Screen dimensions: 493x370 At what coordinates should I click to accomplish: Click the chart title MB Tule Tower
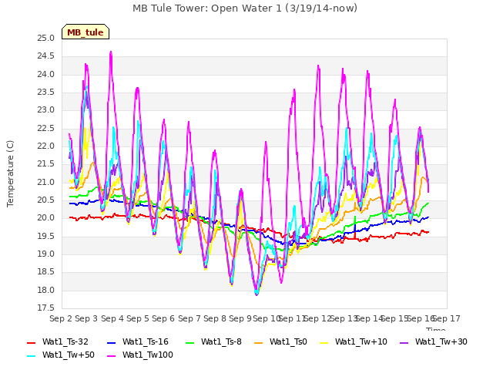[245, 8]
